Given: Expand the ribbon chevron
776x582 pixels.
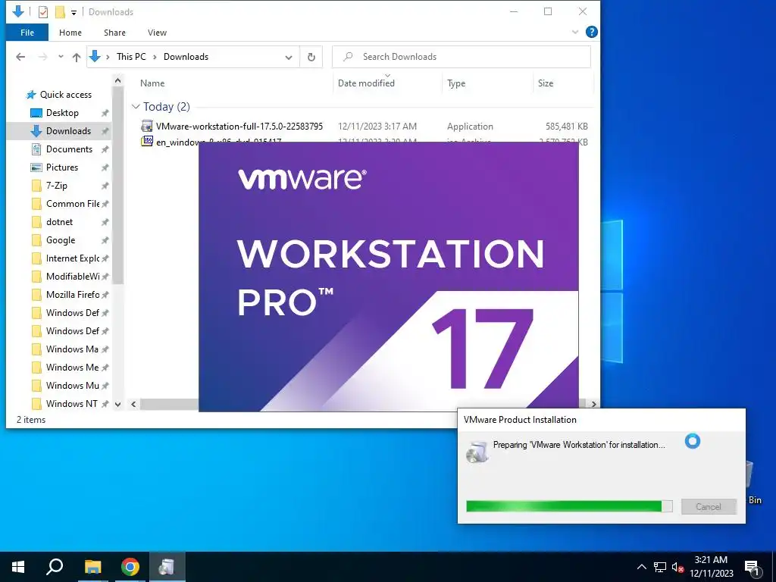Looking at the screenshot, I should (575, 32).
